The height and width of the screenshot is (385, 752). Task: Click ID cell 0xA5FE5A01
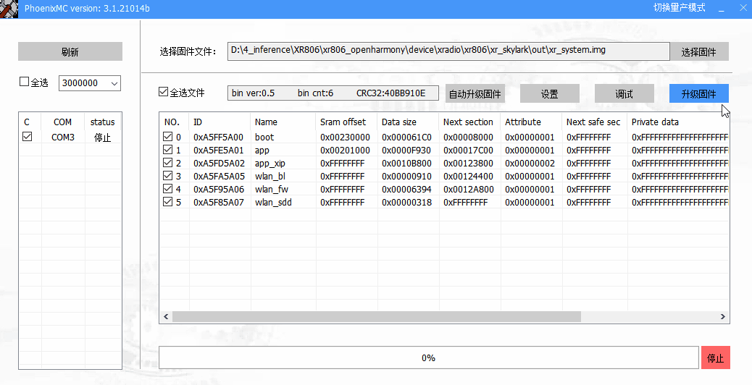point(219,150)
